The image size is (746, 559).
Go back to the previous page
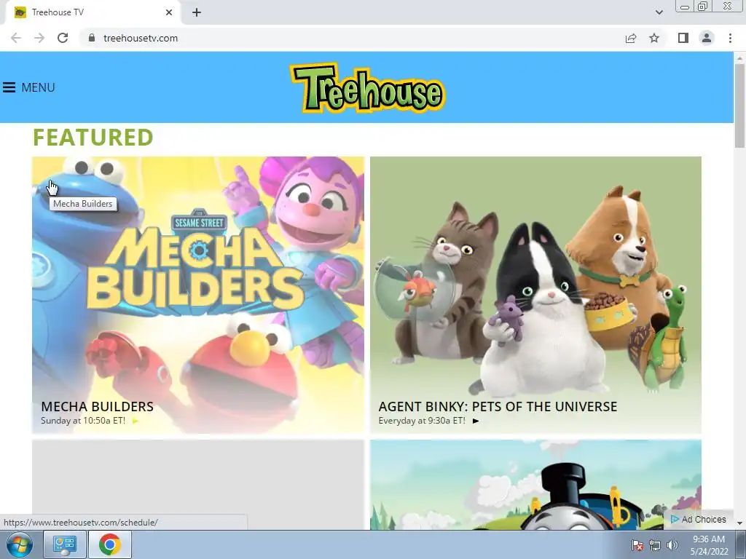[x=16, y=38]
